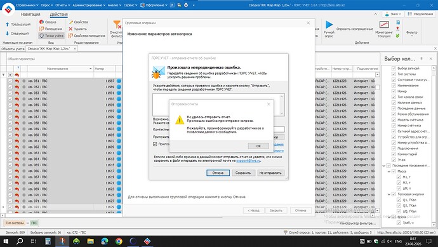
Task: Click the error description text area
Action: pyautogui.click(x=216, y=105)
